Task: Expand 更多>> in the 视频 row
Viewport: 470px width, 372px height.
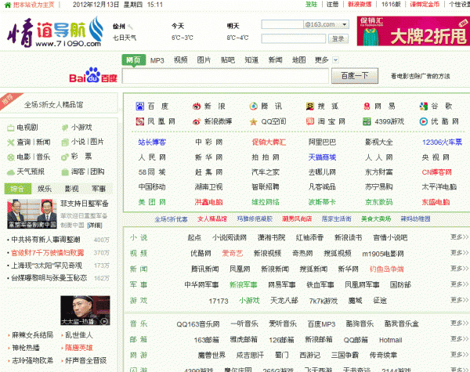Action: (460, 253)
